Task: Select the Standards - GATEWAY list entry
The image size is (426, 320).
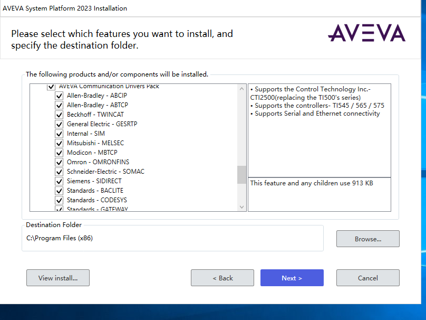Action: click(95, 209)
